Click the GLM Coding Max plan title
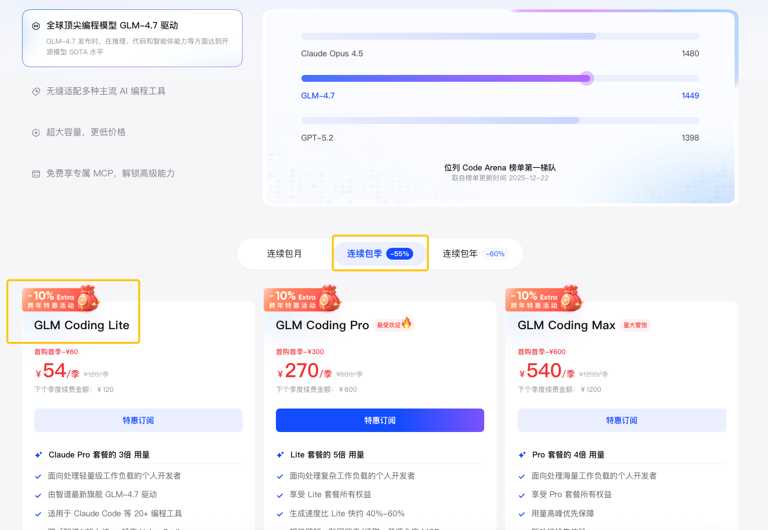This screenshot has width=768, height=530. tap(567, 325)
